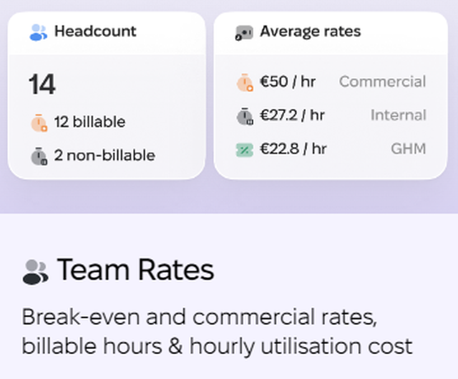This screenshot has height=379, width=458.
Task: Open the Team Rates section heading
Action: coord(136,270)
